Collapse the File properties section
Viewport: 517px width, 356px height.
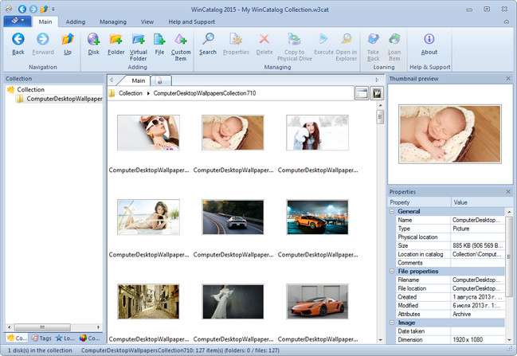(x=392, y=271)
